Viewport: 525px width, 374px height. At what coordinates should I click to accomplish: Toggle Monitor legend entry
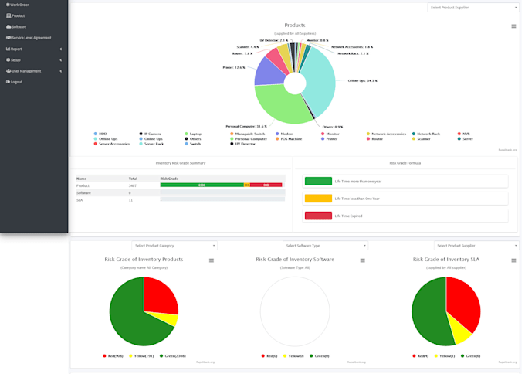330,134
